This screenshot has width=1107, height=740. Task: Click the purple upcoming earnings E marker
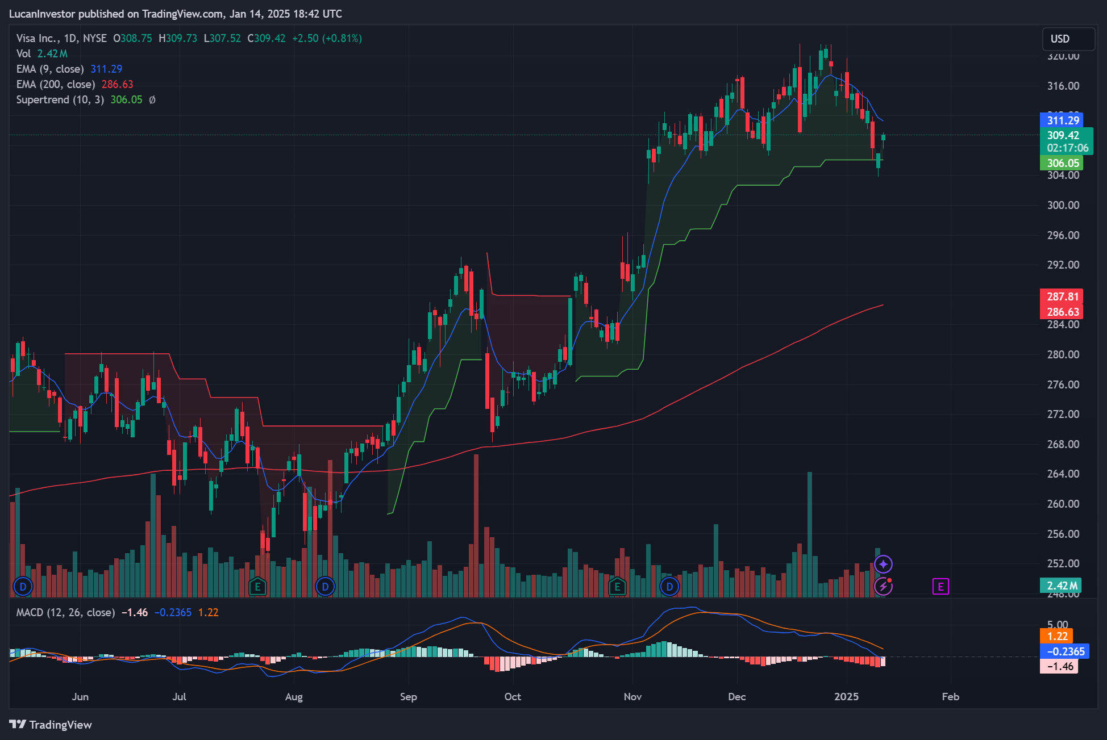[940, 586]
